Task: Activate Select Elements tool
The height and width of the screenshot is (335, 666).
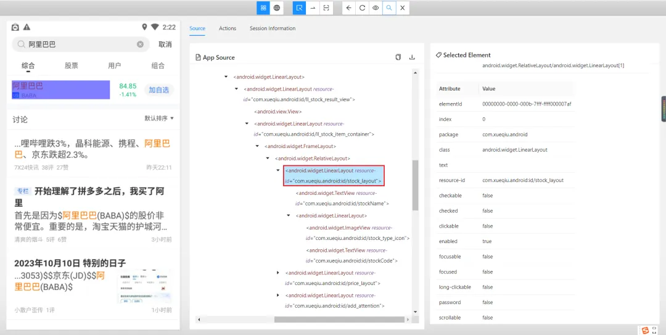Action: click(x=300, y=7)
